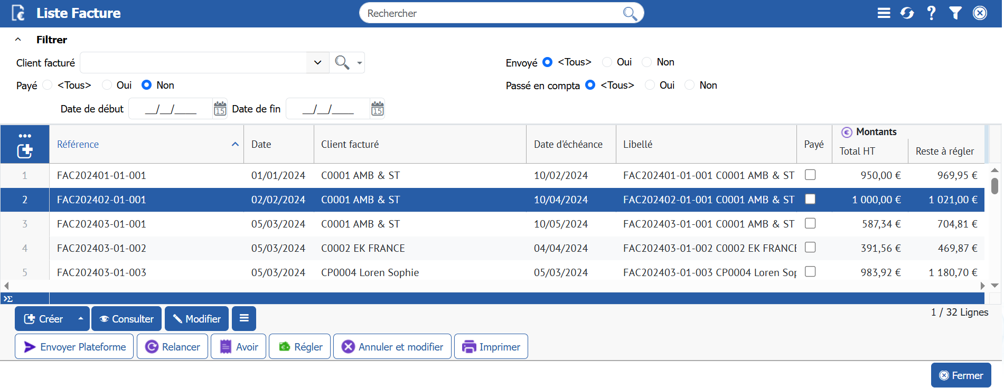Open the Créer button dropdown arrow
Screen dimensions: 1004x388
(x=80, y=319)
